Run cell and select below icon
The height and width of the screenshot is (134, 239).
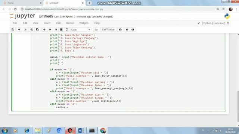pos(56,29)
